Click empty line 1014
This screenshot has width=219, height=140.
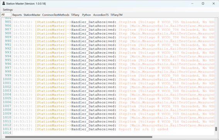[7, 133]
